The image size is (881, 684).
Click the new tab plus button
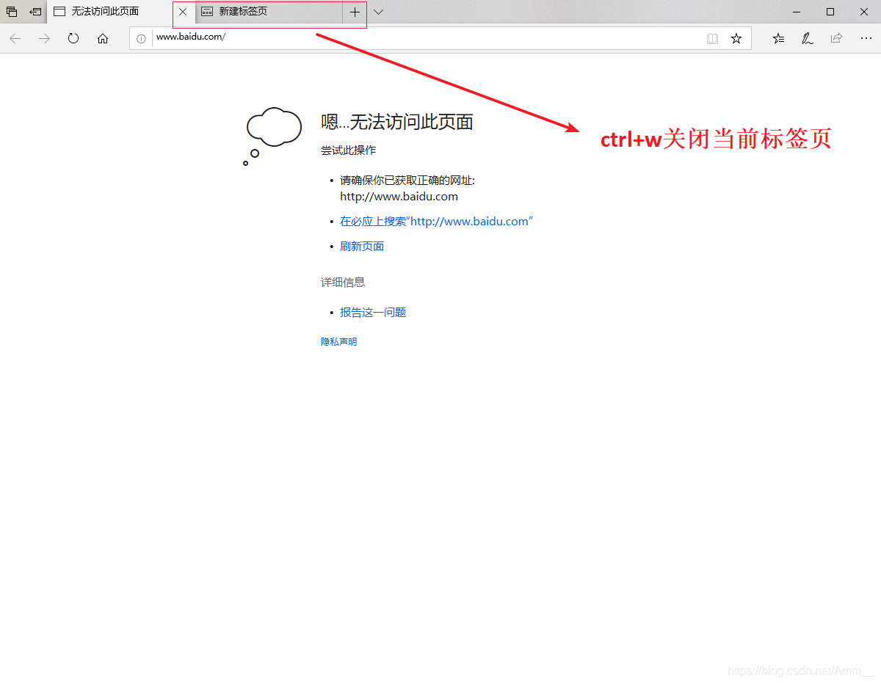tap(354, 12)
